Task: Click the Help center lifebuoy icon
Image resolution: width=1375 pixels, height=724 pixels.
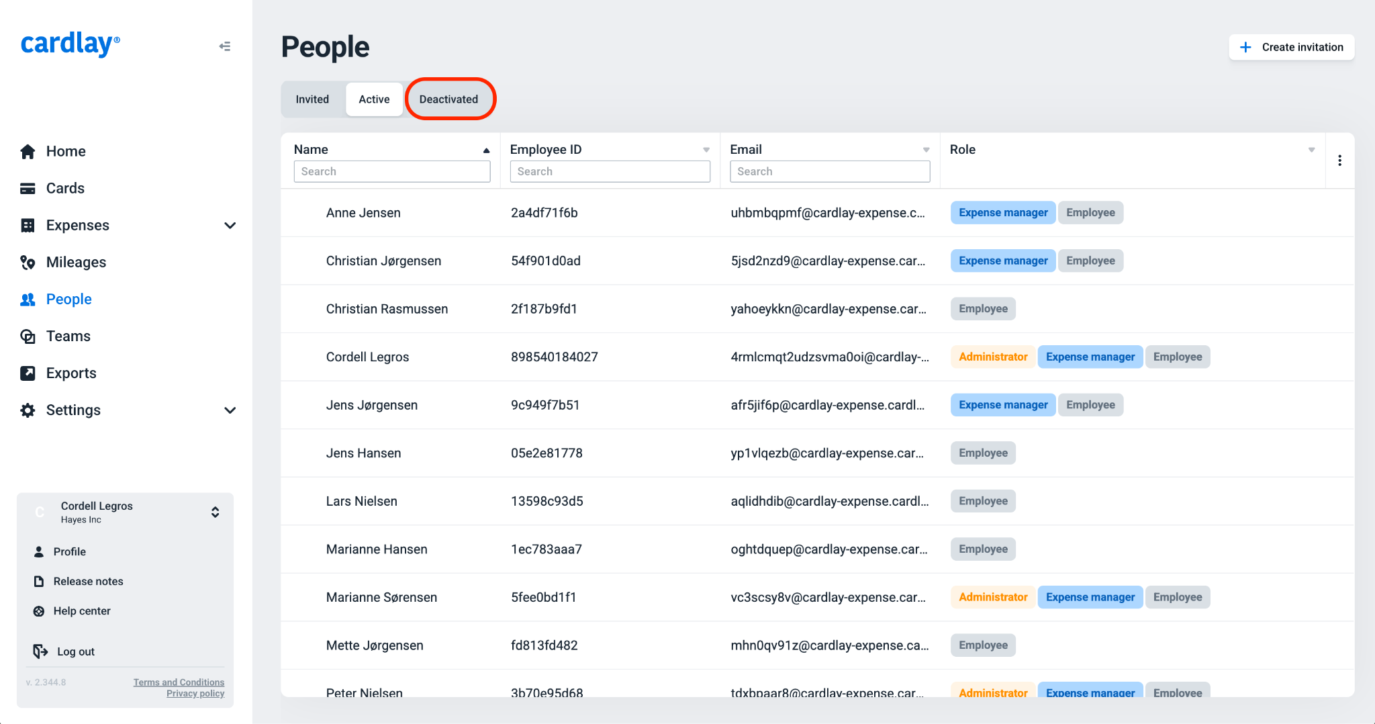Action: (39, 610)
